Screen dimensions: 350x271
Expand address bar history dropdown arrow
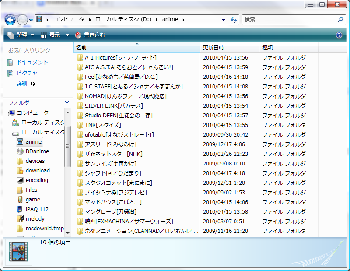[x=224, y=20]
